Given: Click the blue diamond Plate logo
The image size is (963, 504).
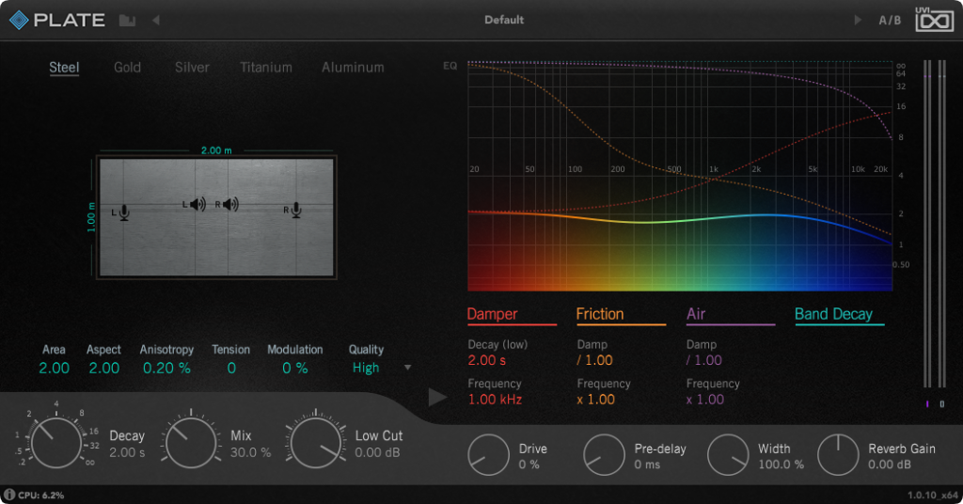Looking at the screenshot, I should click(19, 21).
